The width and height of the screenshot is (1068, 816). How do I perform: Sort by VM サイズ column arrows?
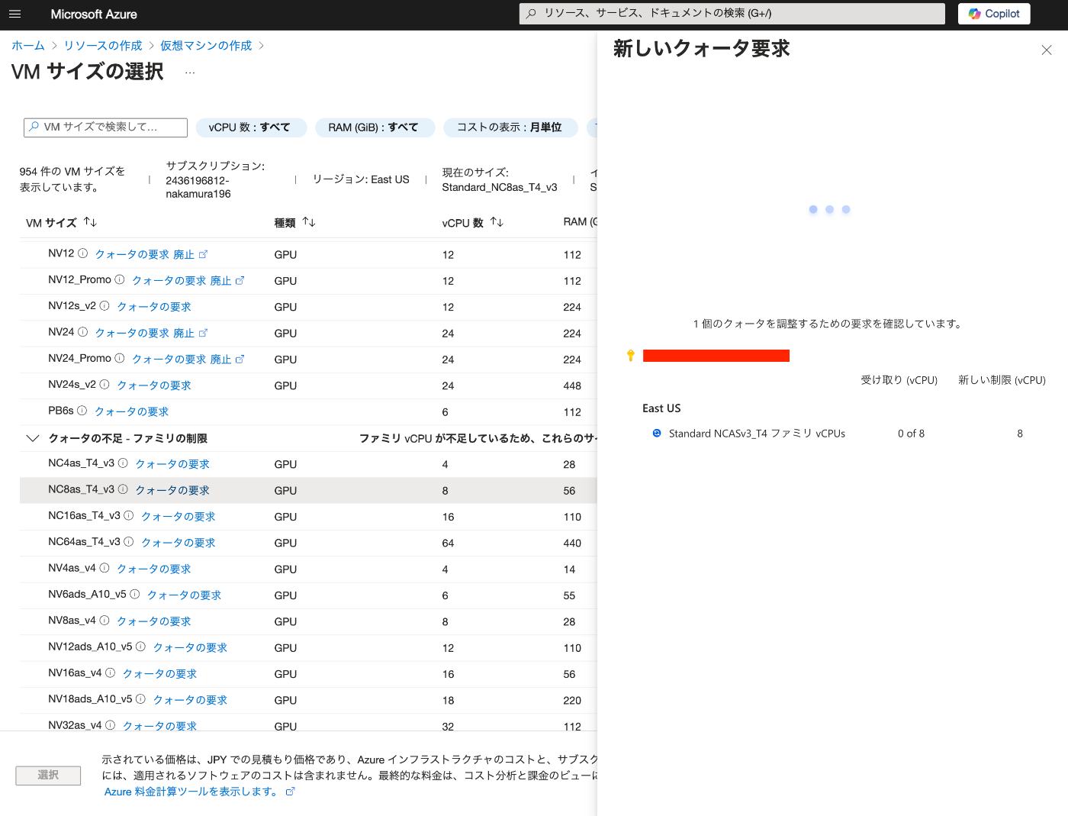coord(90,222)
